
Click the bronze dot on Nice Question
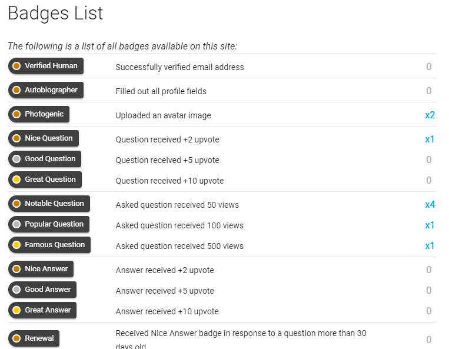pyautogui.click(x=16, y=138)
